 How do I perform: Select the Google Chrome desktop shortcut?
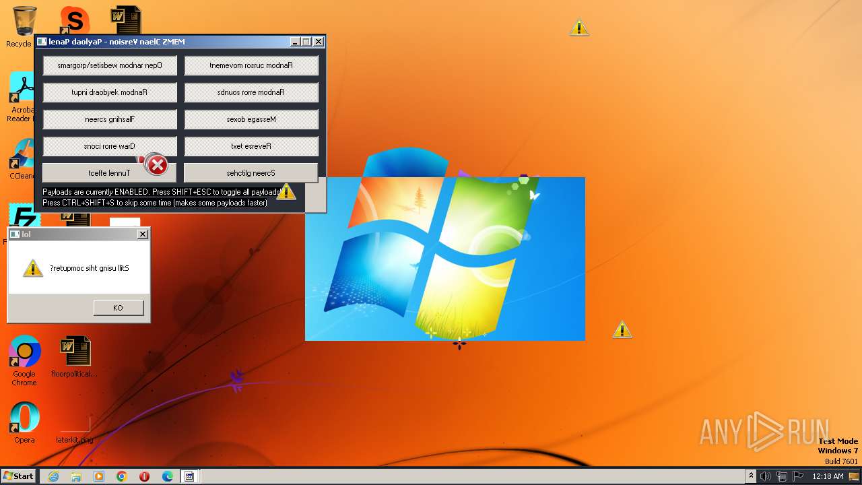pos(24,361)
